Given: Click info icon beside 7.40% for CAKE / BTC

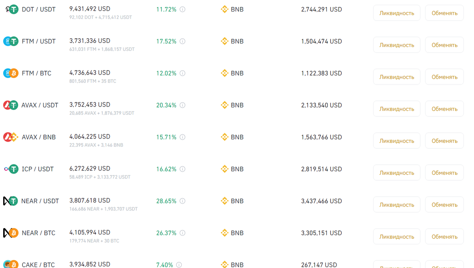Looking at the screenshot, I should [x=179, y=265].
